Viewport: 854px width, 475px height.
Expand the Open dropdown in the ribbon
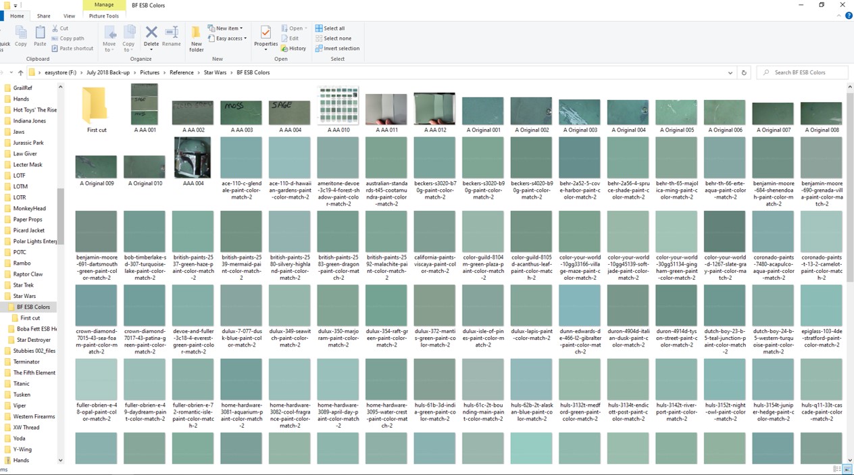(x=305, y=28)
